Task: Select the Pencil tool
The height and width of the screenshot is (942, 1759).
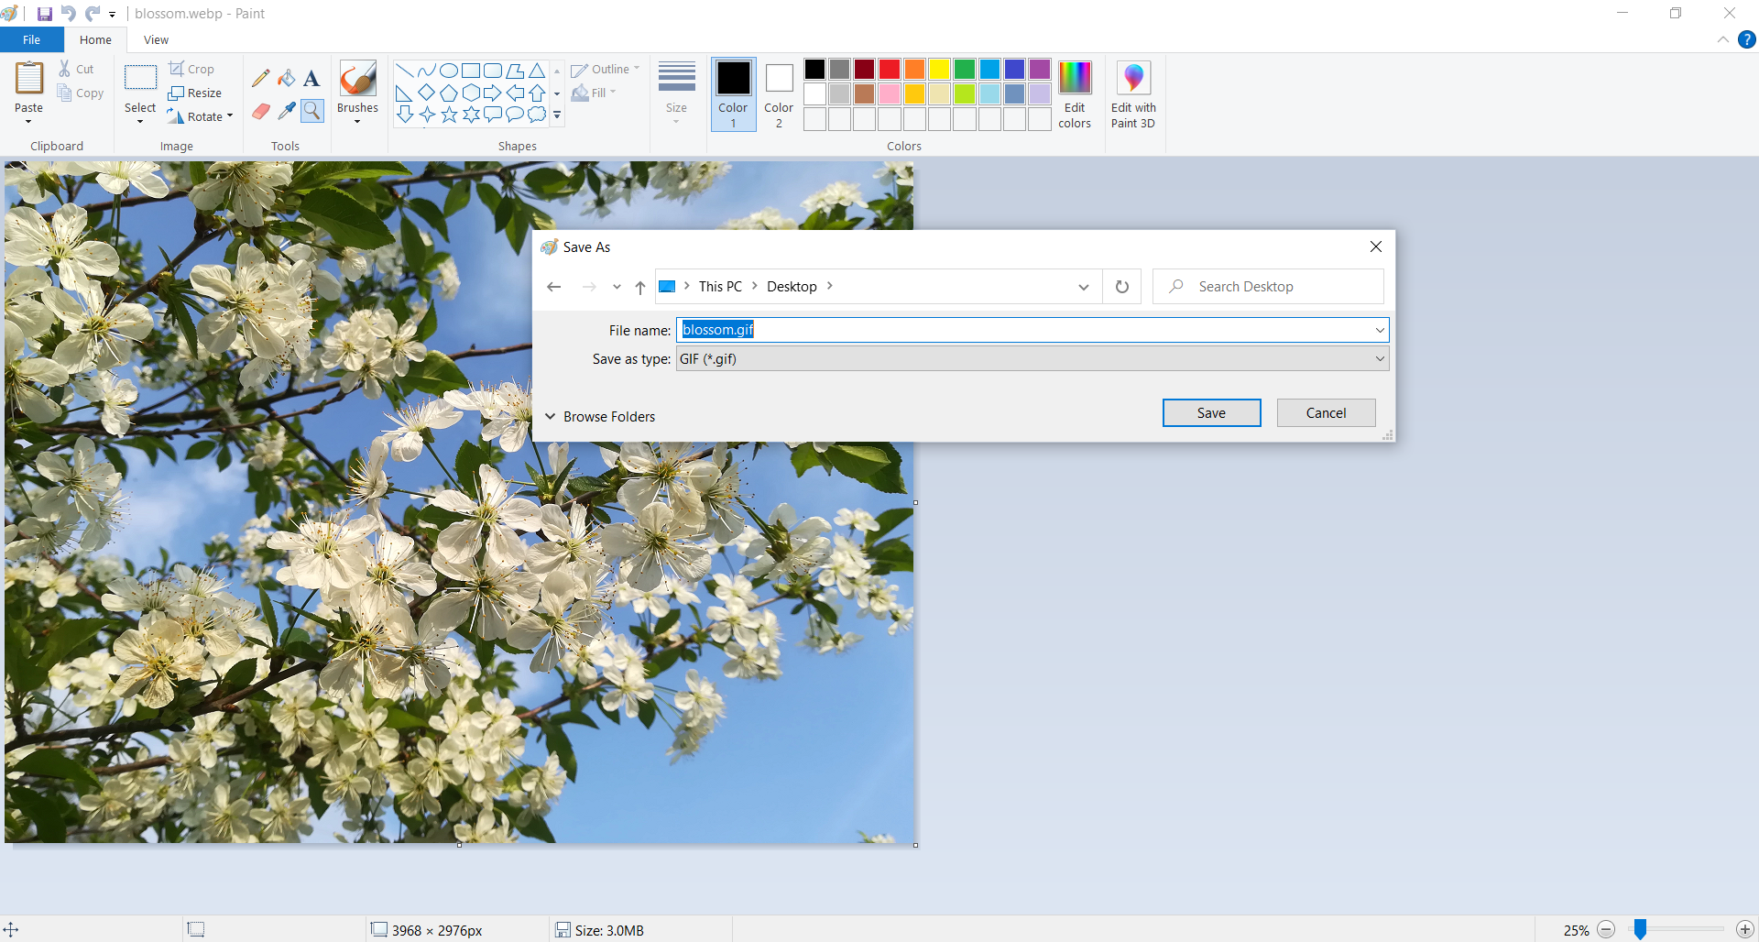Action: tap(261, 79)
